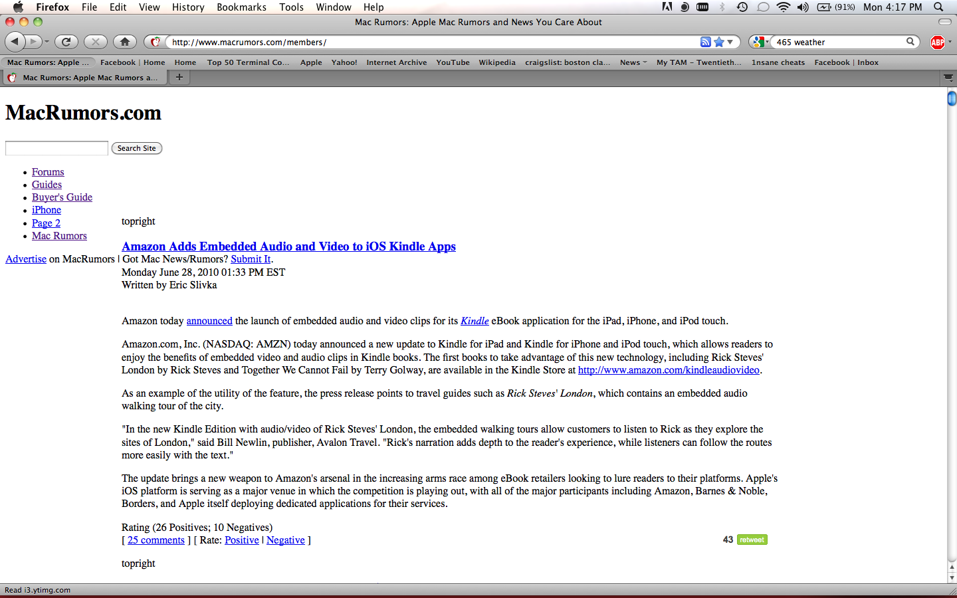Open the Wikipedia bookmark

[x=497, y=62]
